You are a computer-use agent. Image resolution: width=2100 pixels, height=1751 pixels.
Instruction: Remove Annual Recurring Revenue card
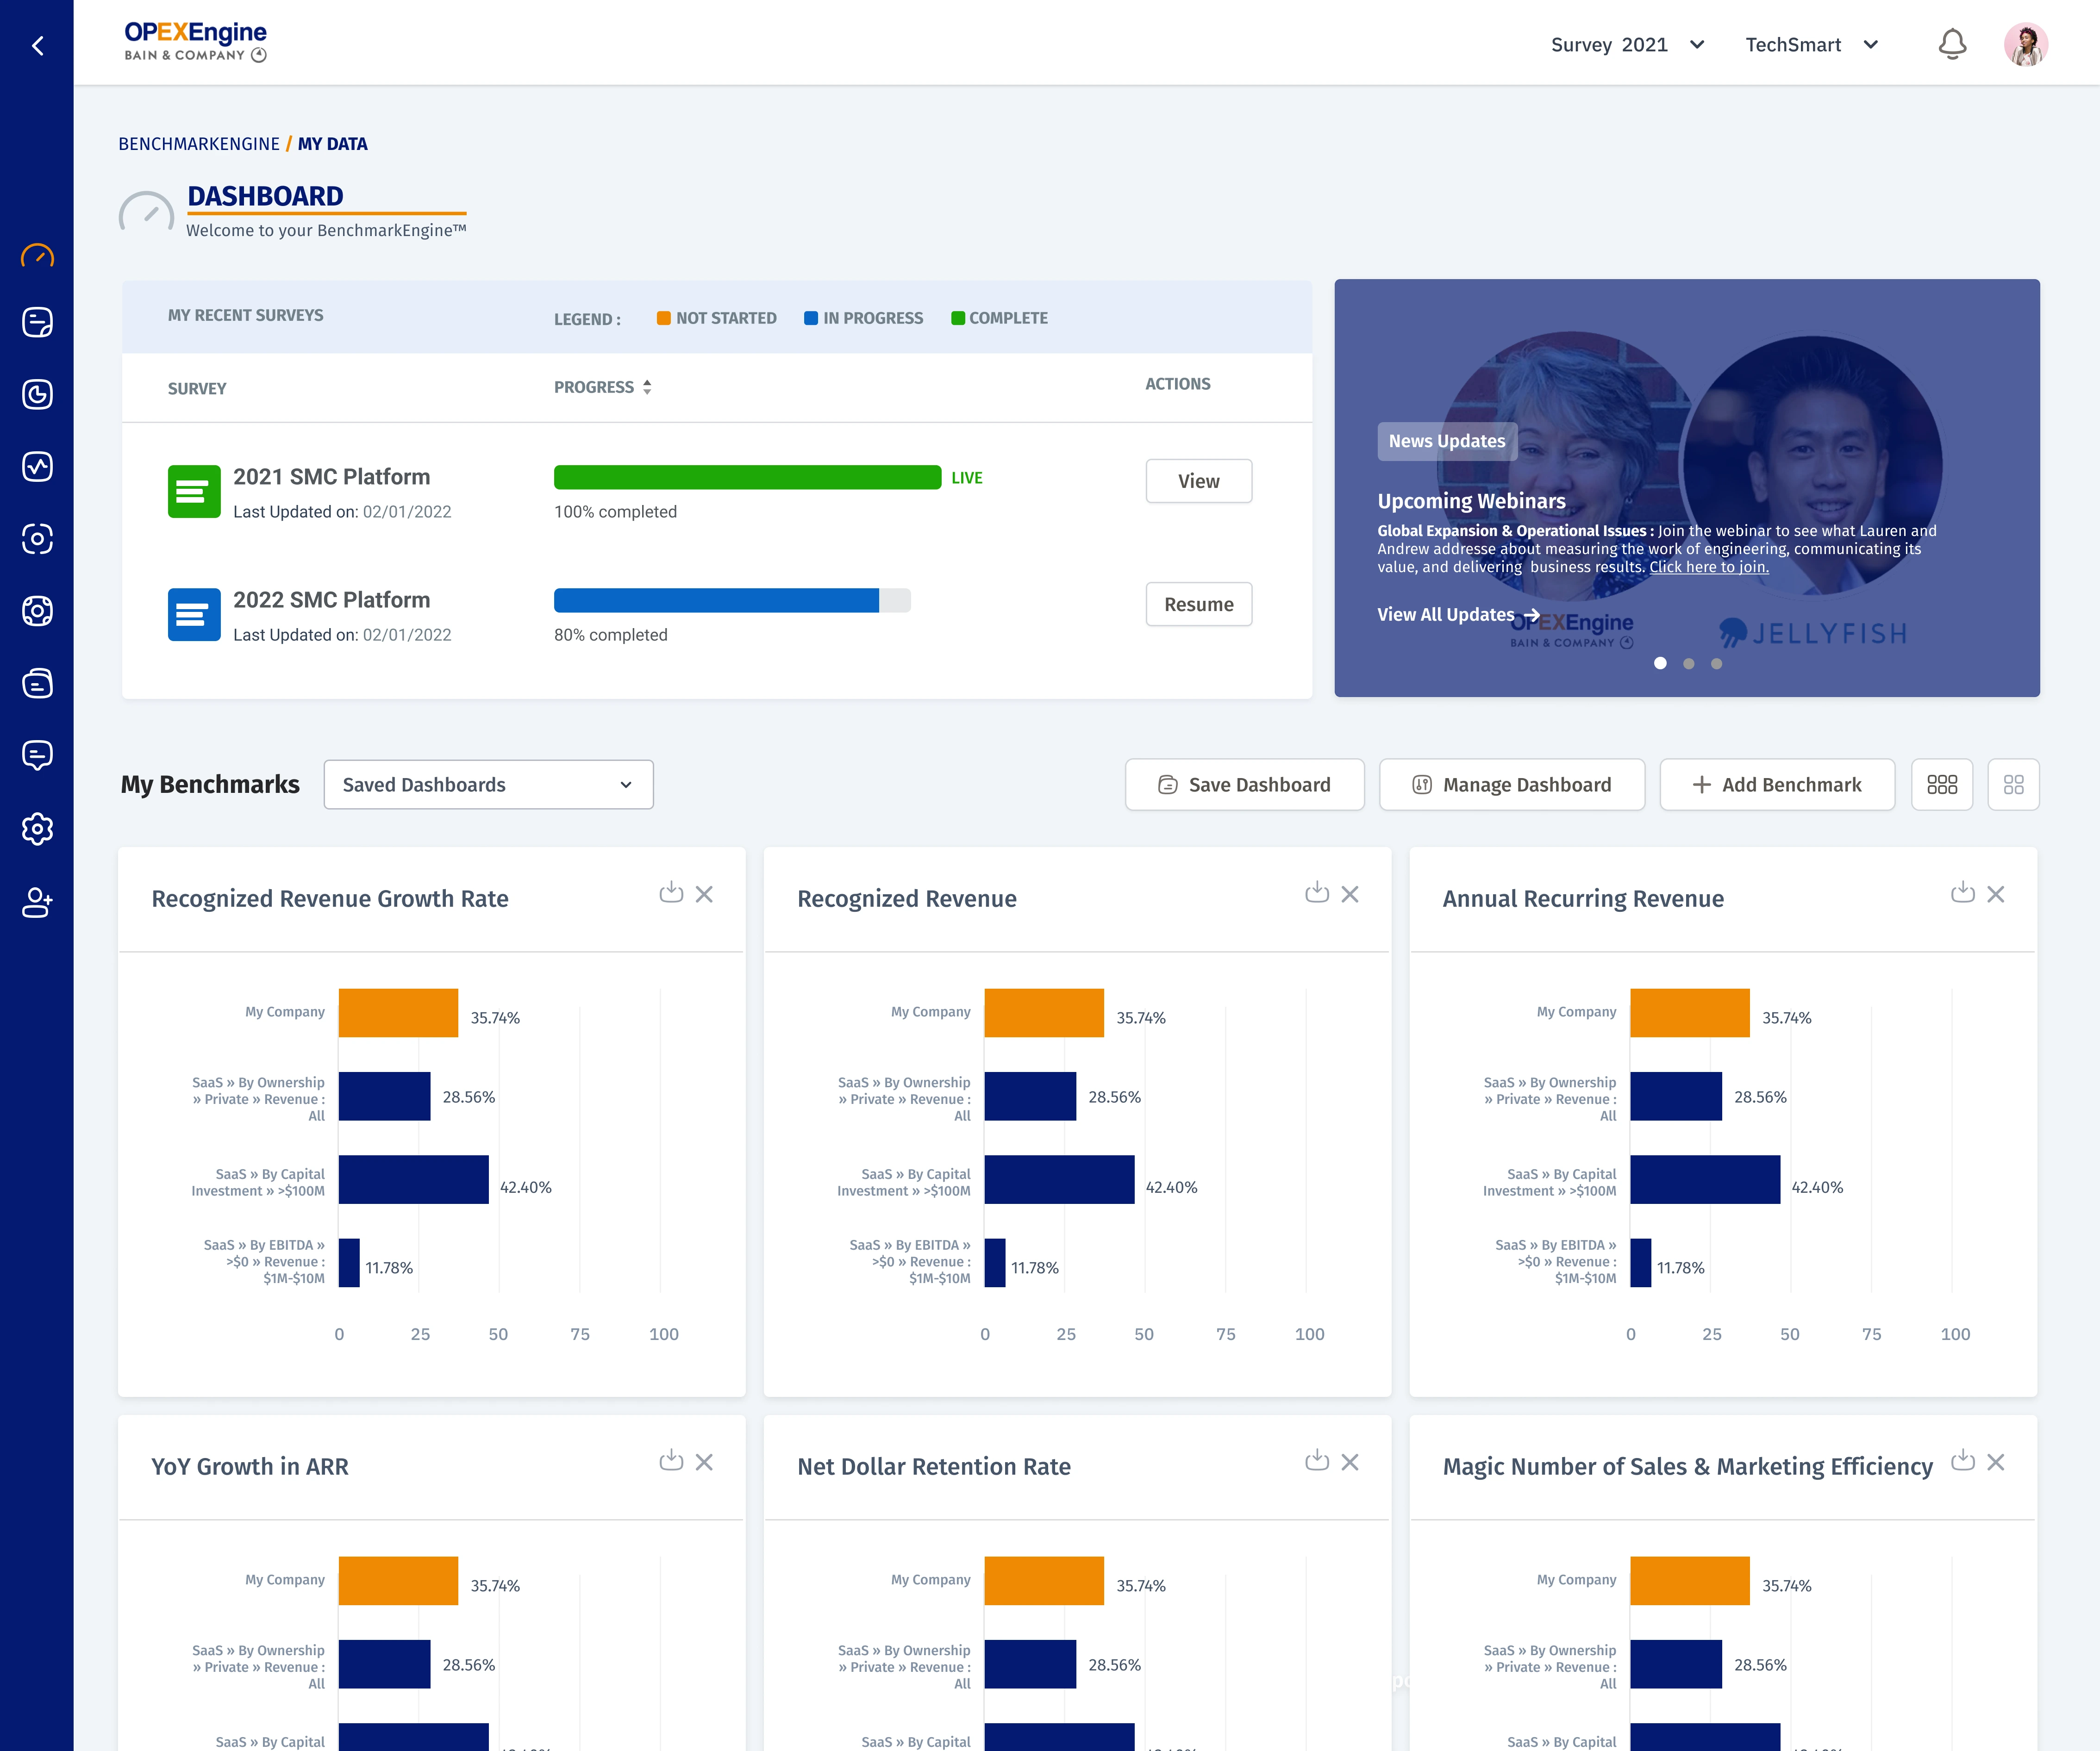pos(1996,894)
